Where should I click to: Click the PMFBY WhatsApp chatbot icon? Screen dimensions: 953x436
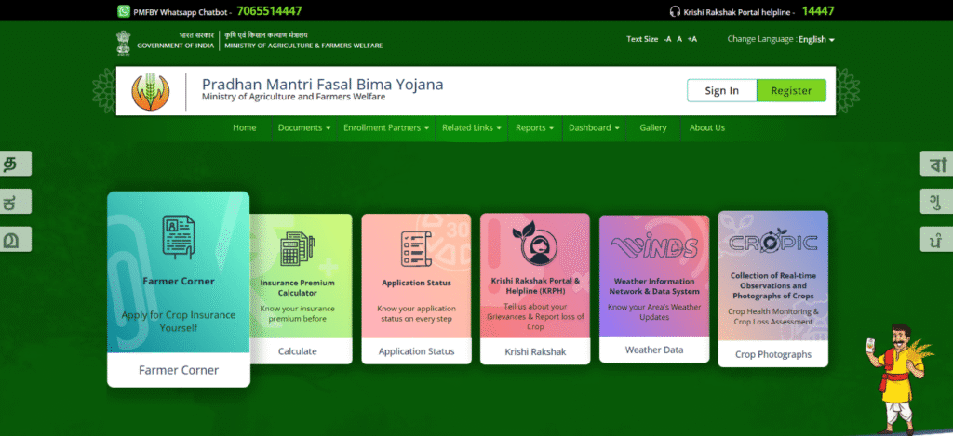124,11
